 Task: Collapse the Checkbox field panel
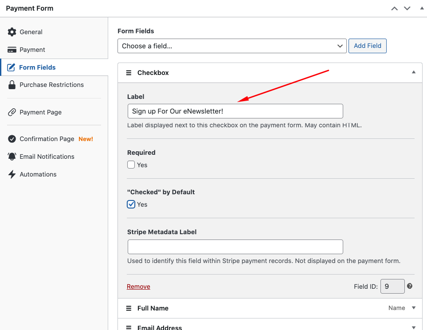[x=413, y=72]
